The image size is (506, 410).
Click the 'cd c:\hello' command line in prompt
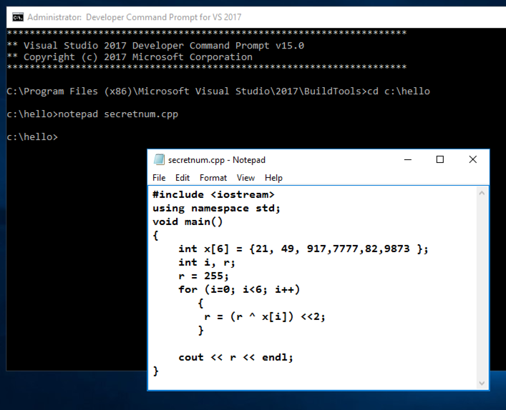218,91
